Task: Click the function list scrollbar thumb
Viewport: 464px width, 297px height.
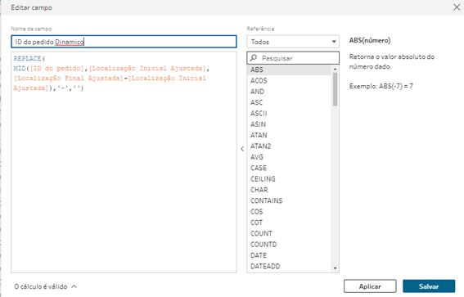Action: (x=335, y=89)
